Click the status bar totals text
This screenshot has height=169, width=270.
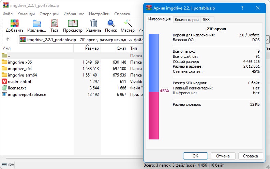point(183,165)
